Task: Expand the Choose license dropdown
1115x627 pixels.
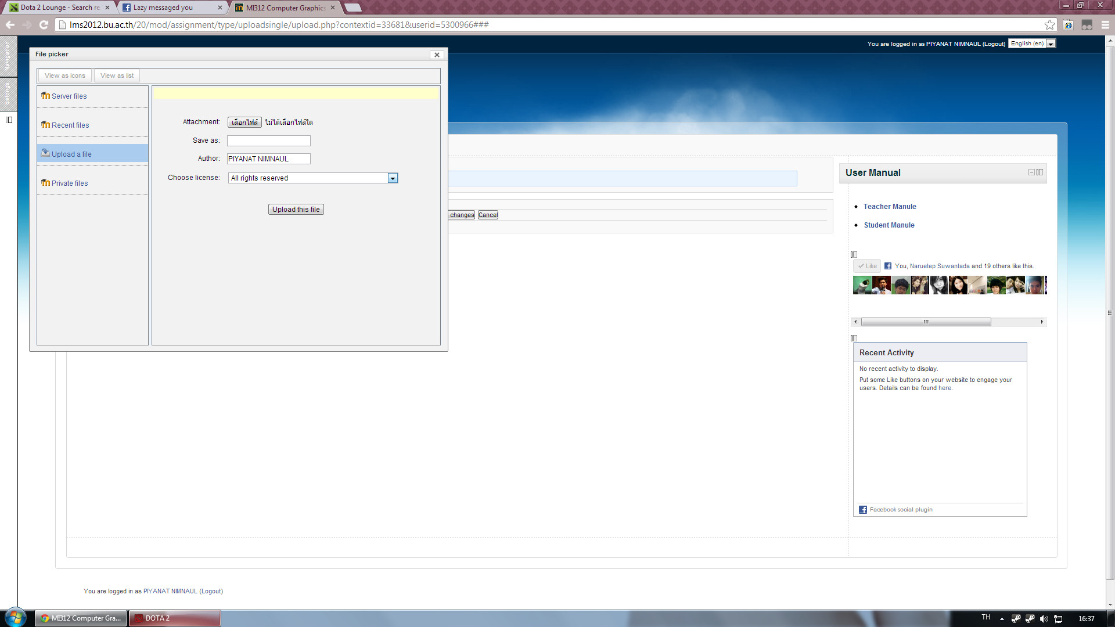Action: pos(393,178)
